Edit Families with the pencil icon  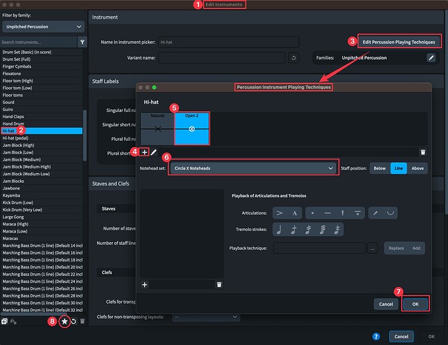pos(431,58)
